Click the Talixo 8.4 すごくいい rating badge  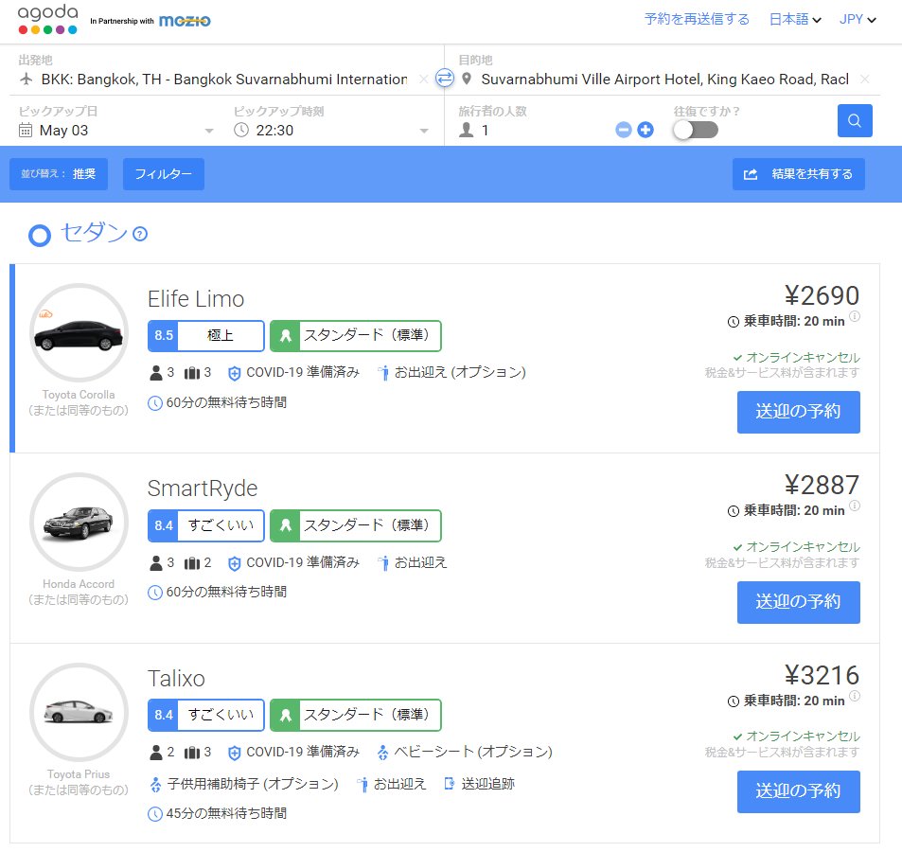click(206, 715)
